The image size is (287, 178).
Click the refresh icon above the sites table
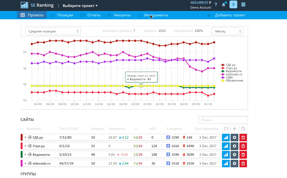click(x=226, y=129)
